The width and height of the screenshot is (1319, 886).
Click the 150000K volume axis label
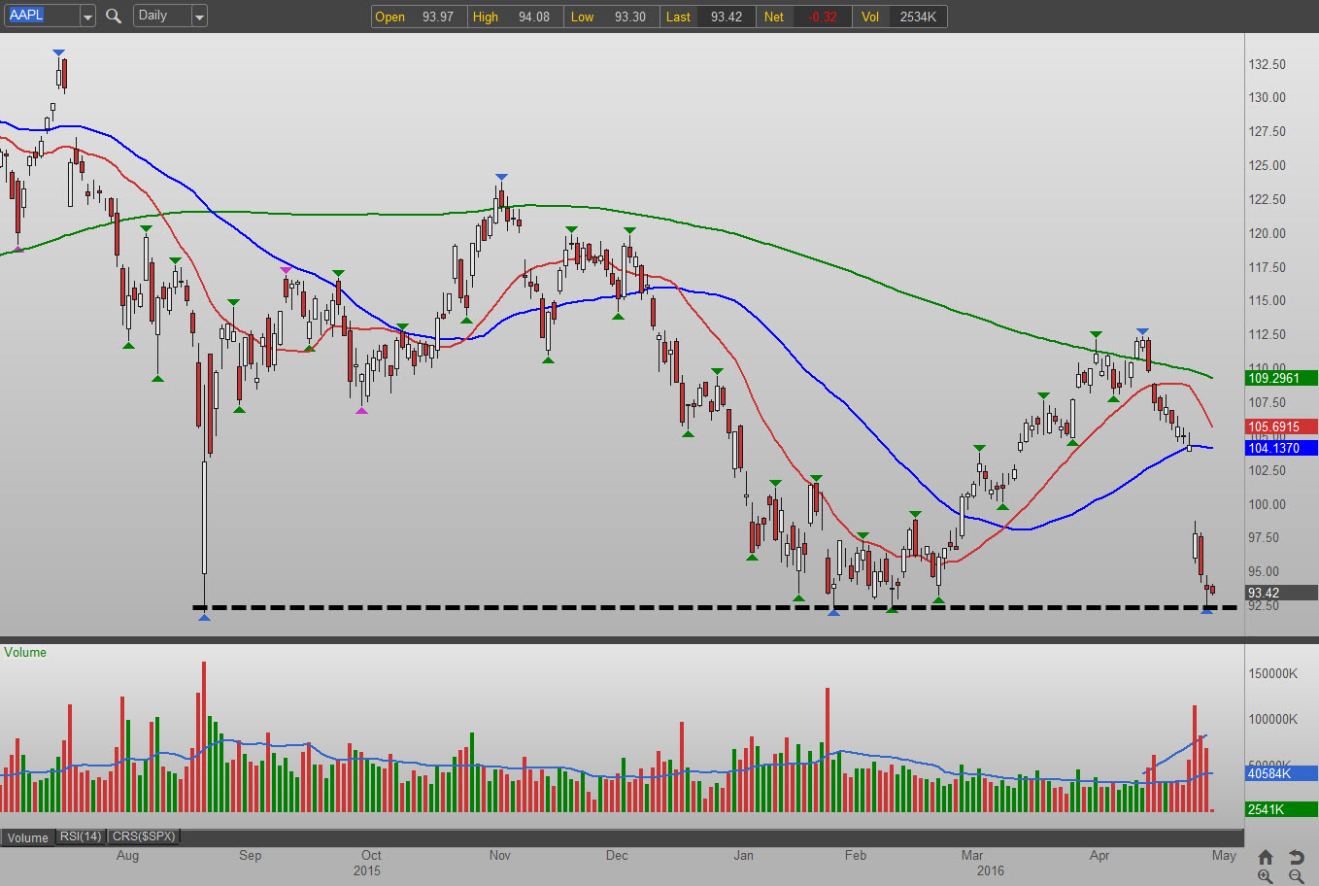(x=1273, y=673)
